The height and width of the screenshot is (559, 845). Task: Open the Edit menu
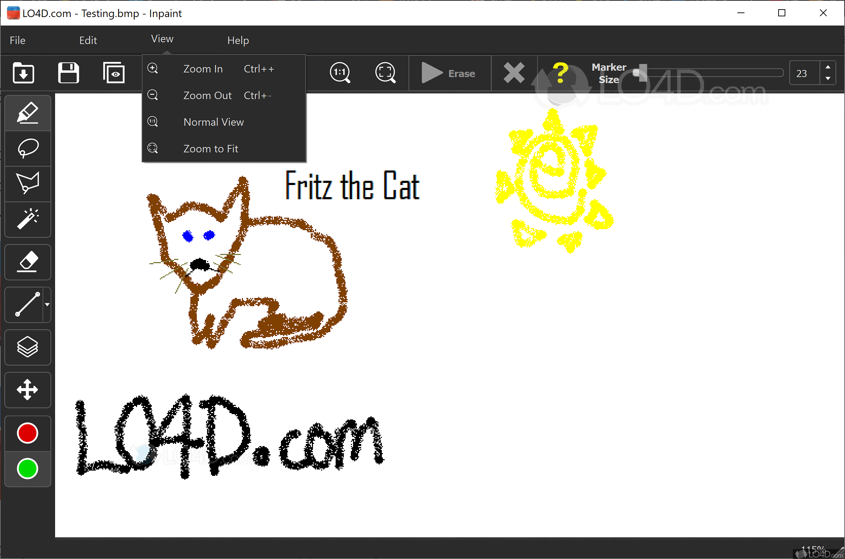(88, 40)
